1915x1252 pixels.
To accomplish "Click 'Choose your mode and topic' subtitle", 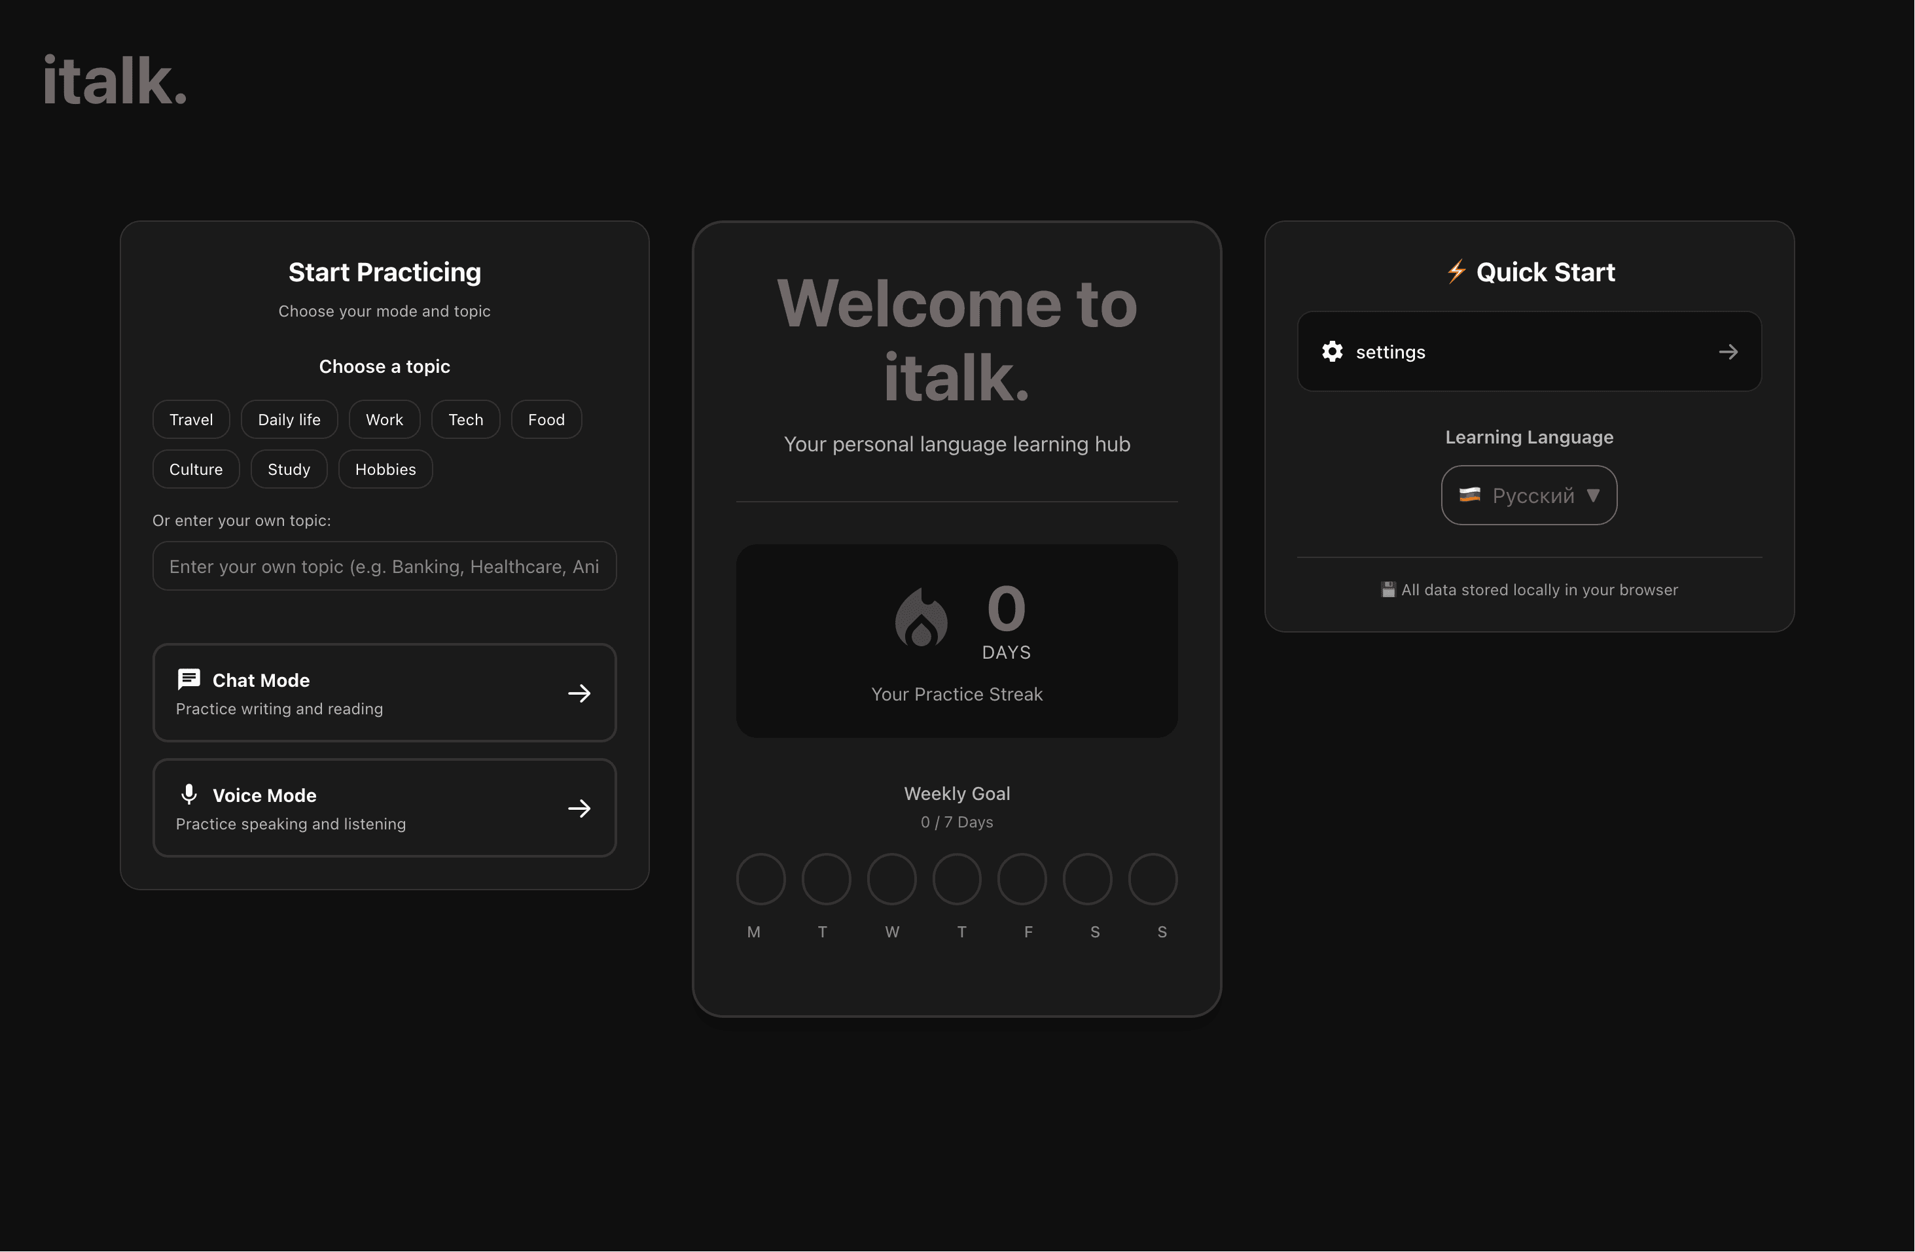I will (385, 312).
